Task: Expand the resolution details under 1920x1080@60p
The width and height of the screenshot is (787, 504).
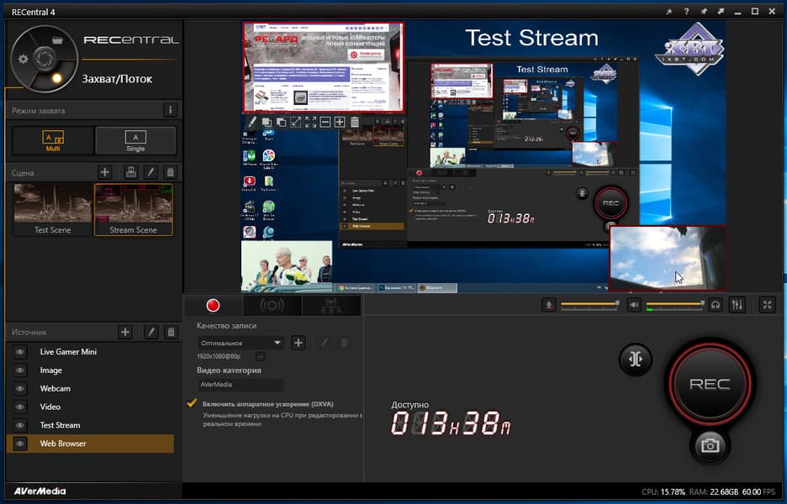Action: [260, 356]
